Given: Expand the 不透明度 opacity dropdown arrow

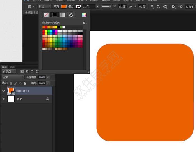Looking at the screenshot, I should (48, 77).
